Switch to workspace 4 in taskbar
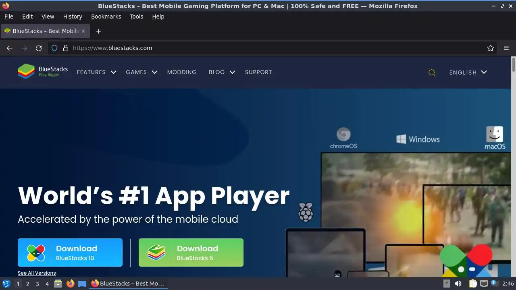This screenshot has height=290, width=516. 47,284
